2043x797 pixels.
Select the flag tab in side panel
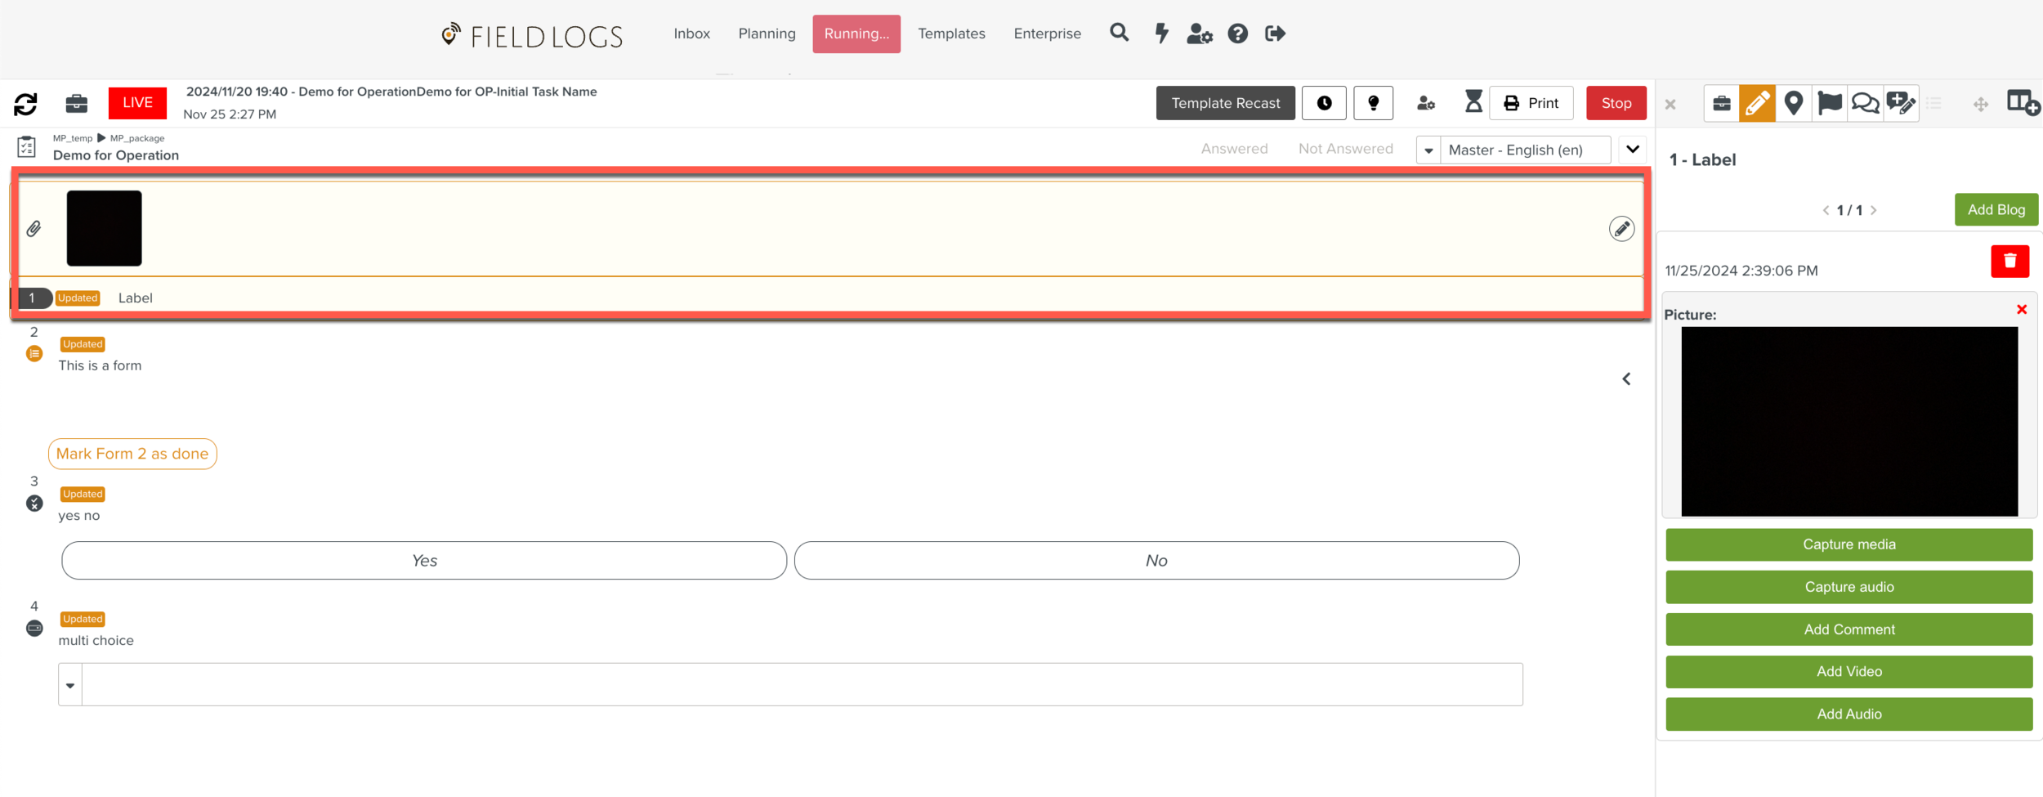pyautogui.click(x=1829, y=103)
